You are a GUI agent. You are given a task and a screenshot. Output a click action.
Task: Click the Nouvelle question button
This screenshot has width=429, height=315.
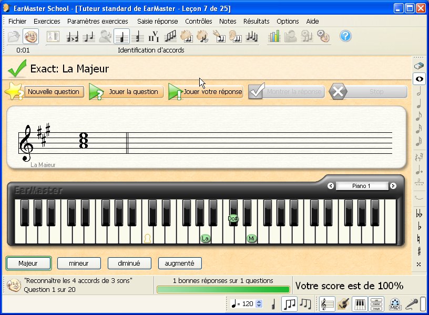click(x=53, y=92)
